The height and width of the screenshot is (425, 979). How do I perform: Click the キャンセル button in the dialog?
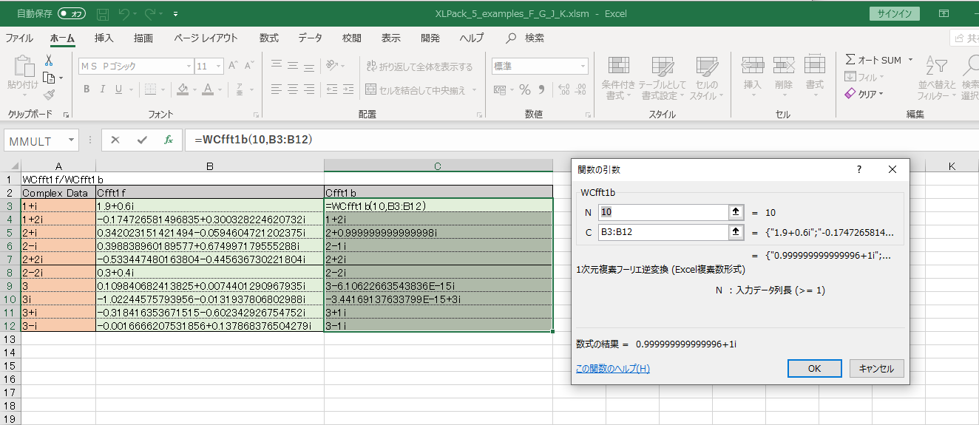[x=876, y=368]
